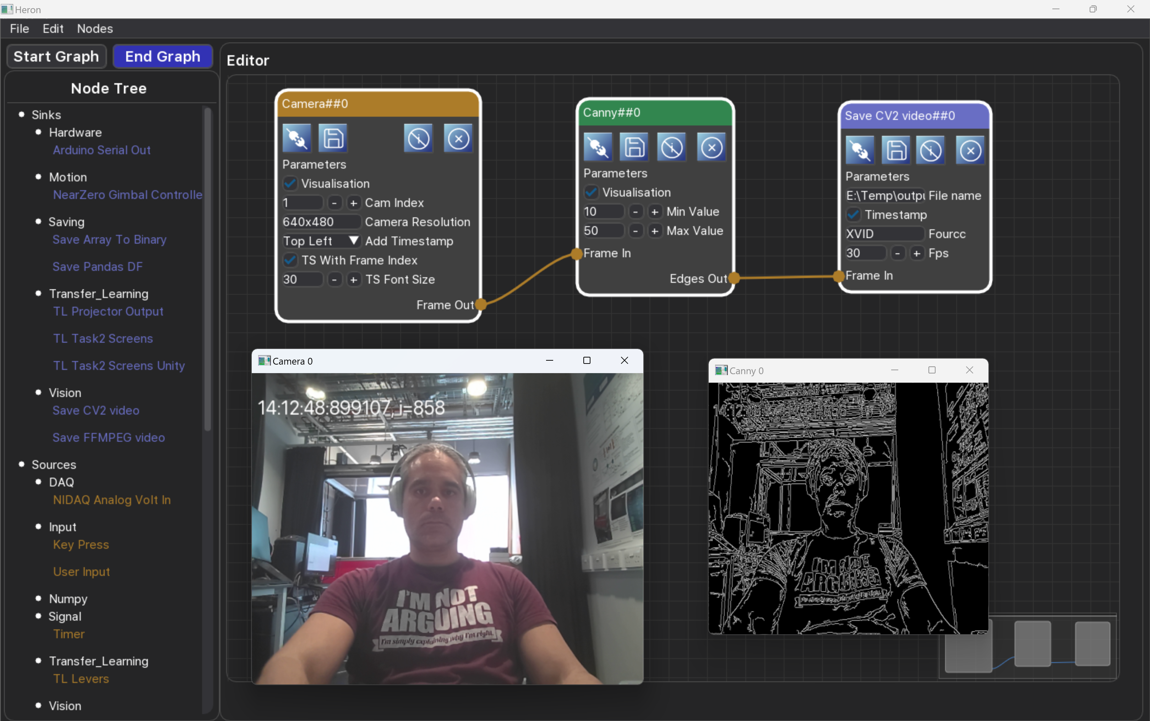The width and height of the screenshot is (1150, 721).
Task: Click the save/export icon on Camera##0 node
Action: coord(333,139)
